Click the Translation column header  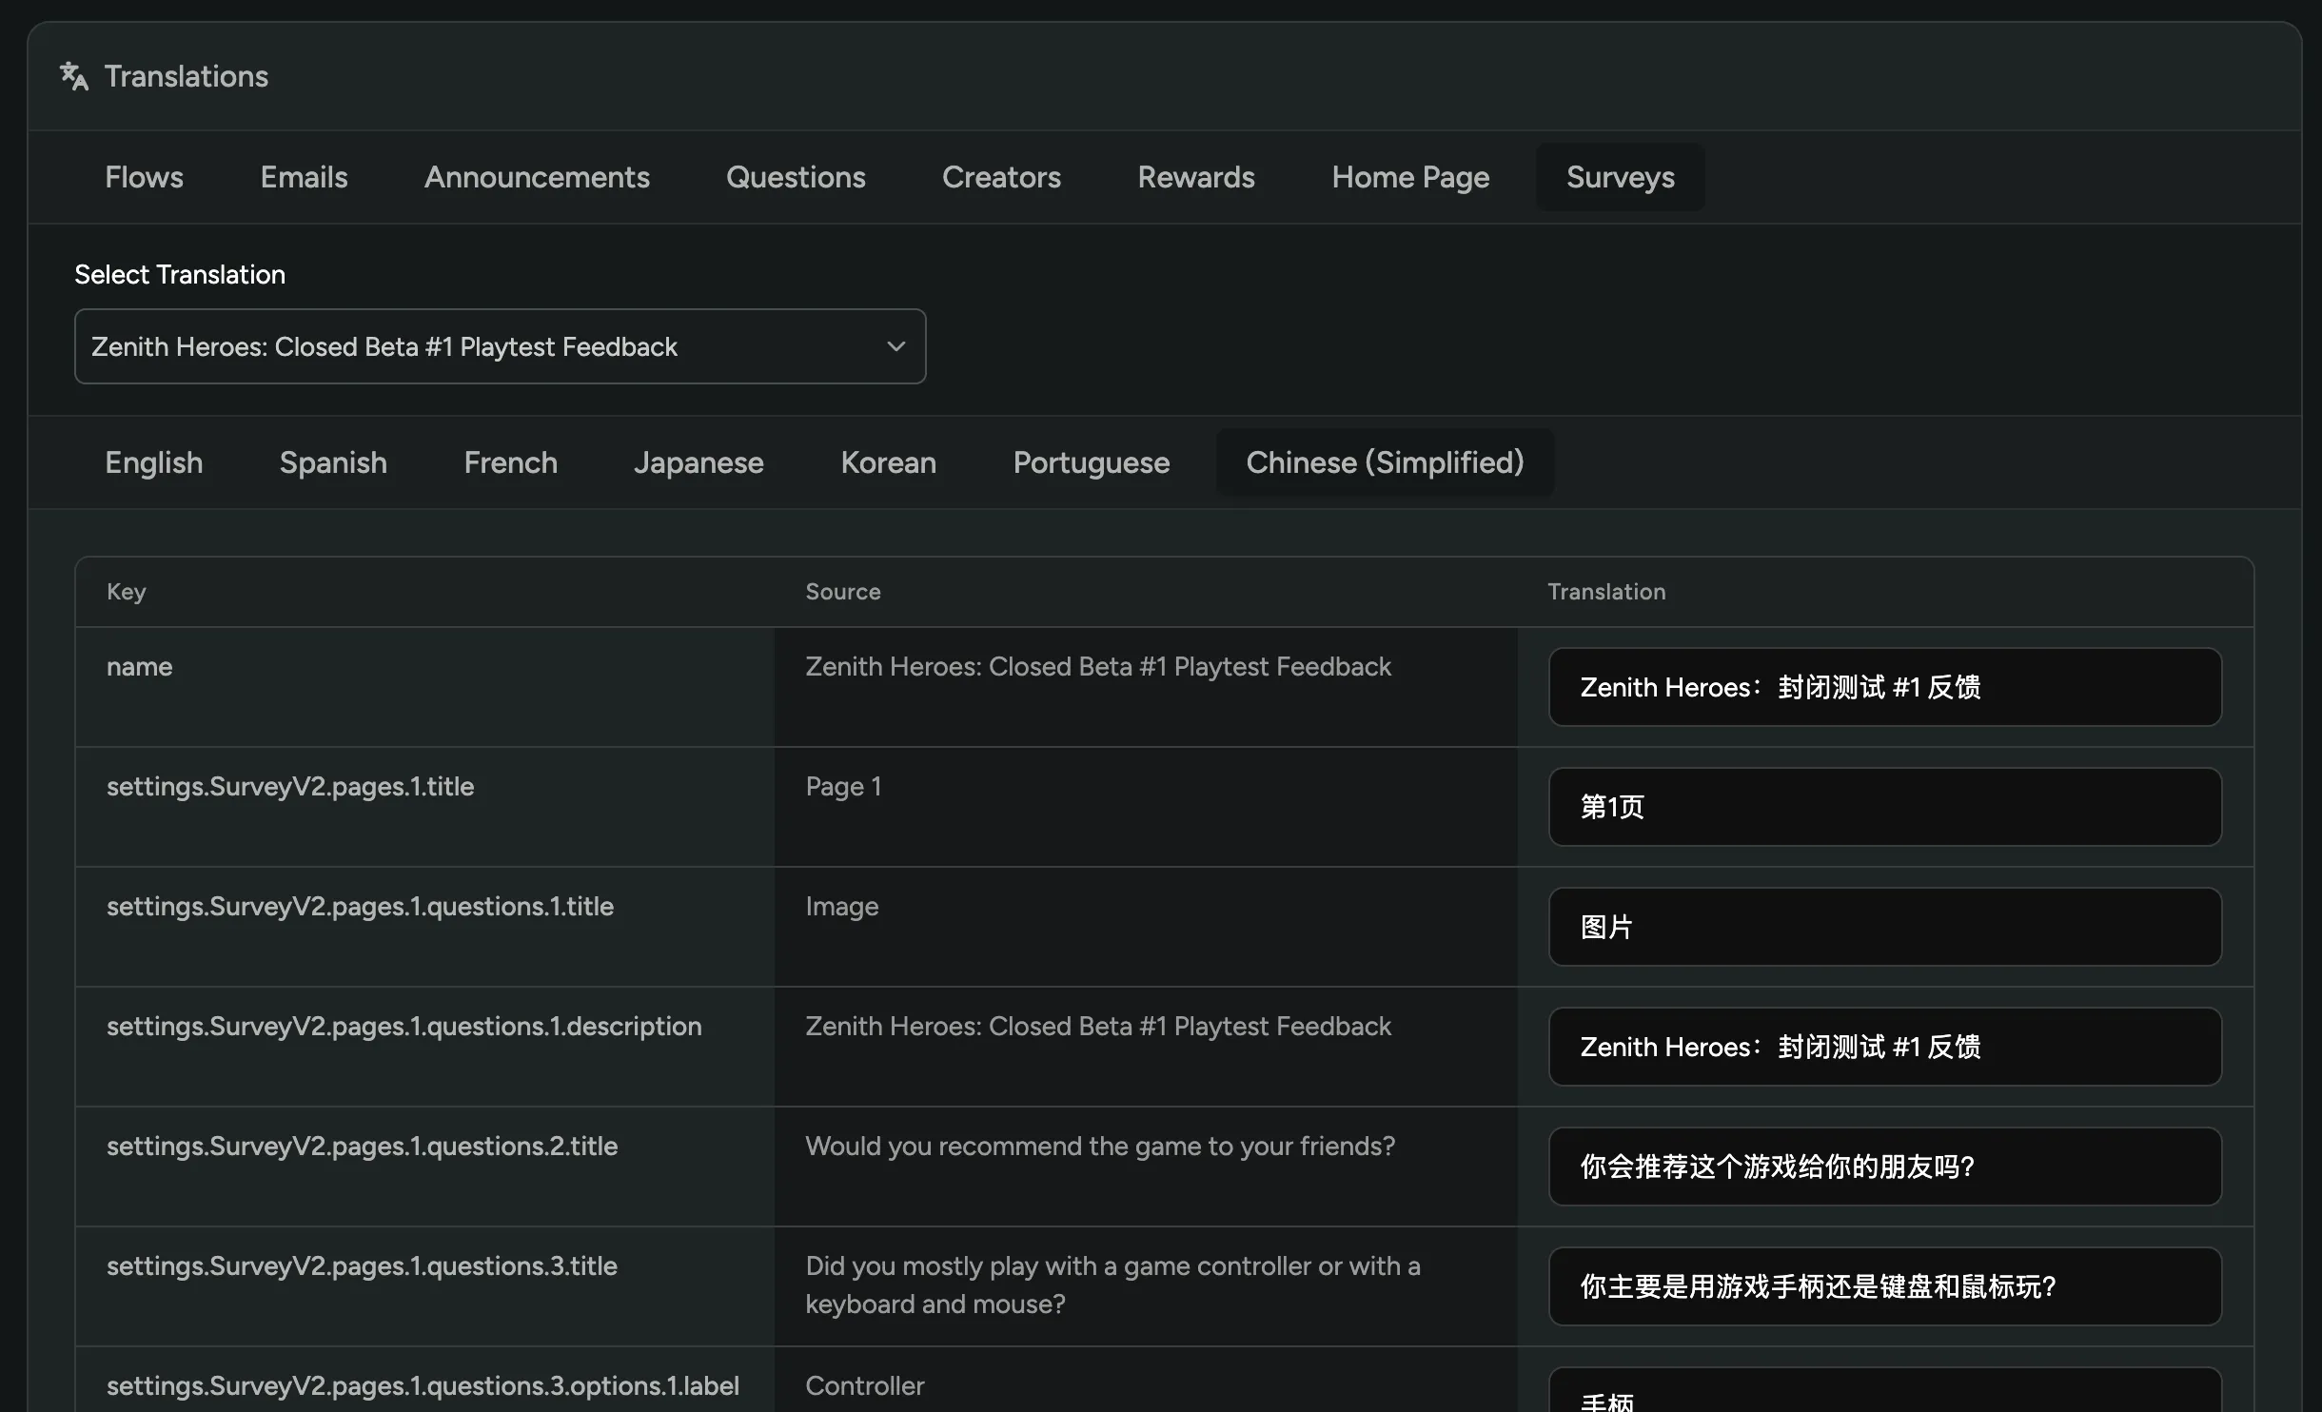[x=1606, y=592]
